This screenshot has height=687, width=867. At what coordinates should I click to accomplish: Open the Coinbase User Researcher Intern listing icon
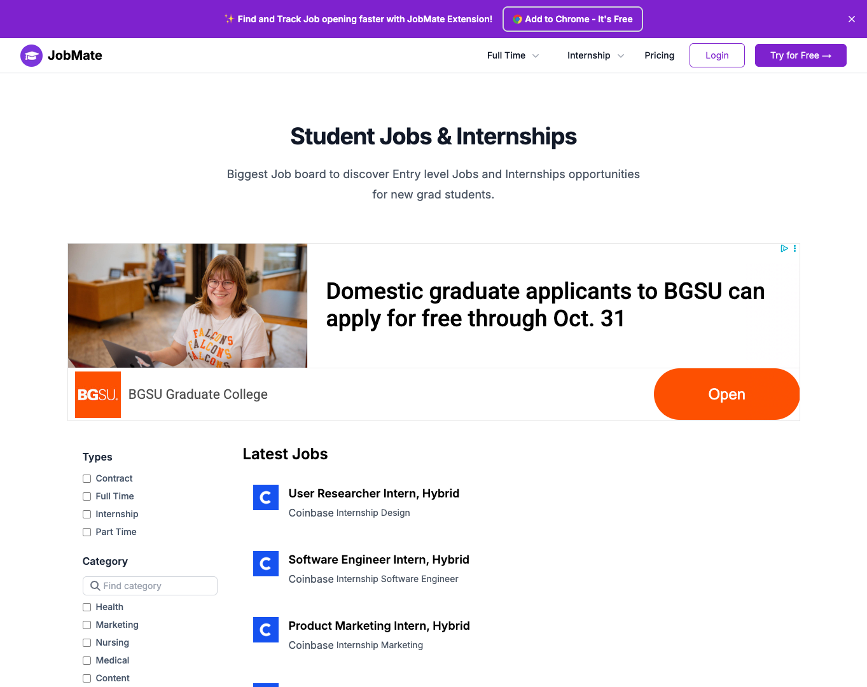coord(265,497)
